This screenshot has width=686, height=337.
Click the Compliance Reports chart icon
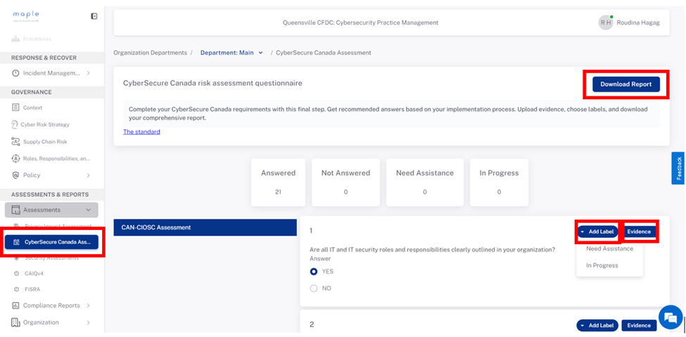(x=15, y=305)
